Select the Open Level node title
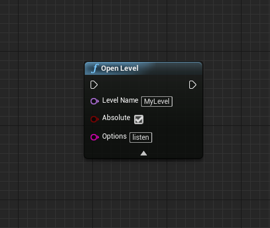This screenshot has width=270, height=228. click(120, 68)
